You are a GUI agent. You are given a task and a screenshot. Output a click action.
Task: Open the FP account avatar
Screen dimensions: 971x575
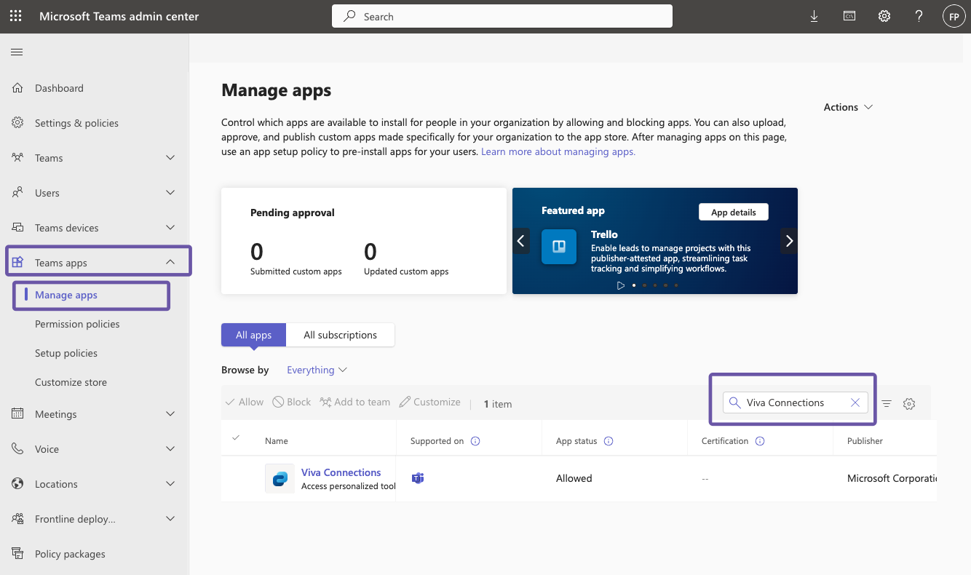(954, 16)
